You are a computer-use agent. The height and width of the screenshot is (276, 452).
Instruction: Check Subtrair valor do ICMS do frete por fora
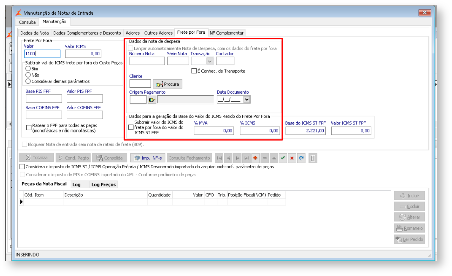tap(131, 127)
